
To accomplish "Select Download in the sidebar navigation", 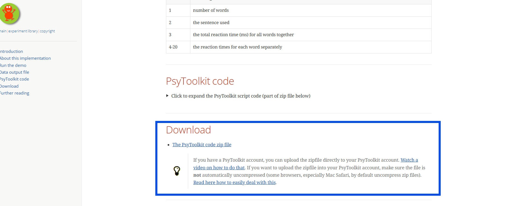I will coord(9,86).
